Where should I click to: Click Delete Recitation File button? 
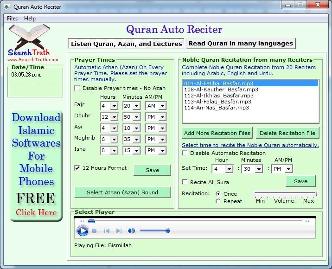click(287, 133)
